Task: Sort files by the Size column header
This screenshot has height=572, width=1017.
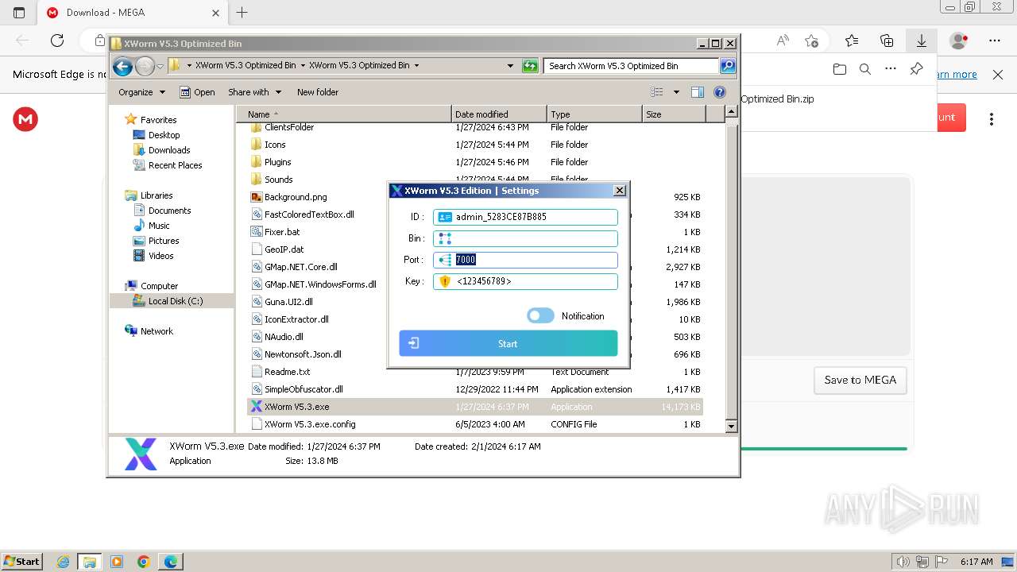Action: click(x=674, y=114)
